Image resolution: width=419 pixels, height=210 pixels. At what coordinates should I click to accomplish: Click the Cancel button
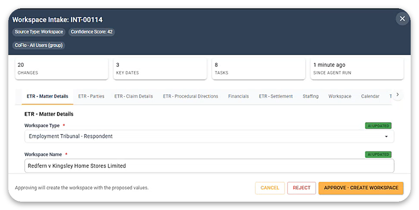(270, 188)
